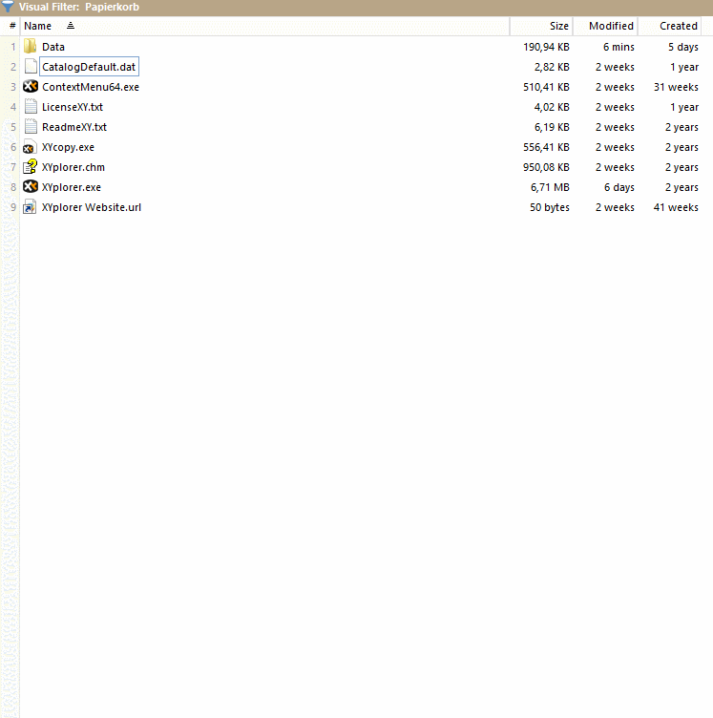The width and height of the screenshot is (713, 718).
Task: Sort files by Size column header
Action: (558, 26)
